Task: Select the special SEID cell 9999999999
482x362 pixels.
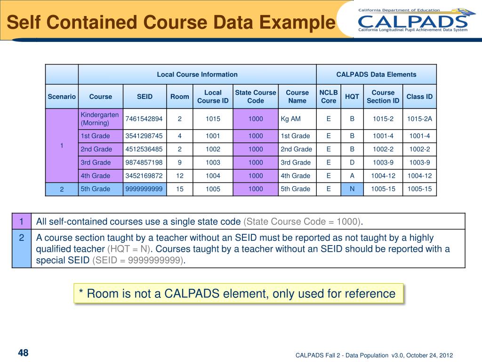Action: point(145,189)
